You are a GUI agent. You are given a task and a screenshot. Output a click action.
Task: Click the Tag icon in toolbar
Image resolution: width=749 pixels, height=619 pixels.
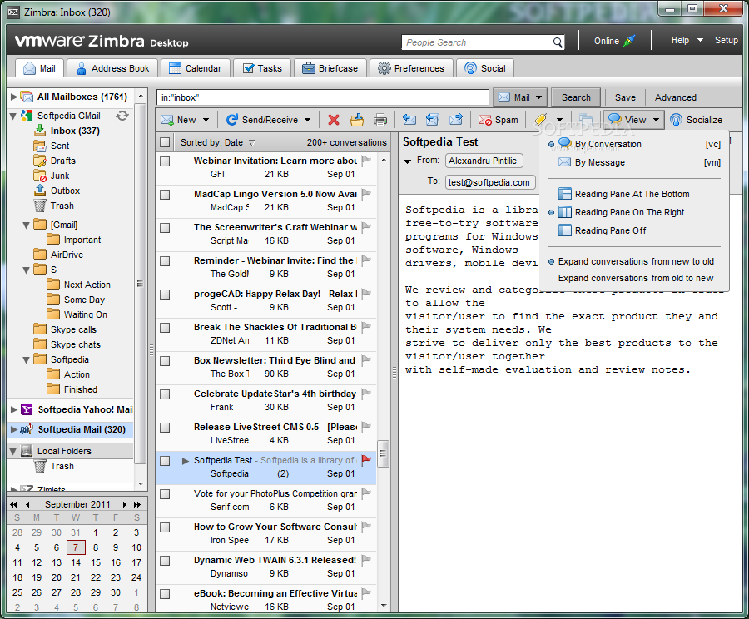pos(541,120)
